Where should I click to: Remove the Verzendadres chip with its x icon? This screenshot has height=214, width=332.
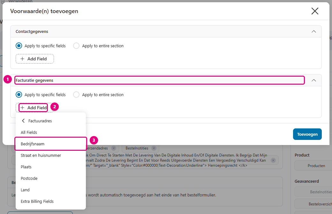click(114, 148)
